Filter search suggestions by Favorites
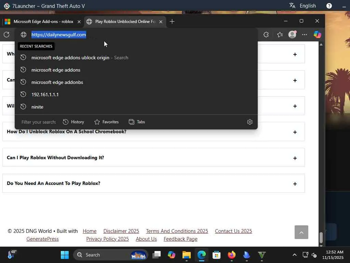Viewport: 350px width, 263px height. (107, 122)
